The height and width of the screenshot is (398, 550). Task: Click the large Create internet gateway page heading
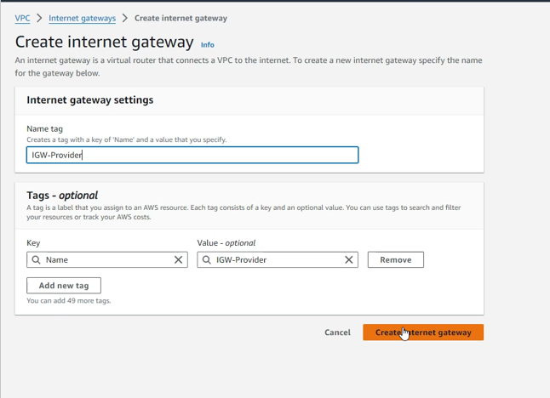tap(104, 42)
